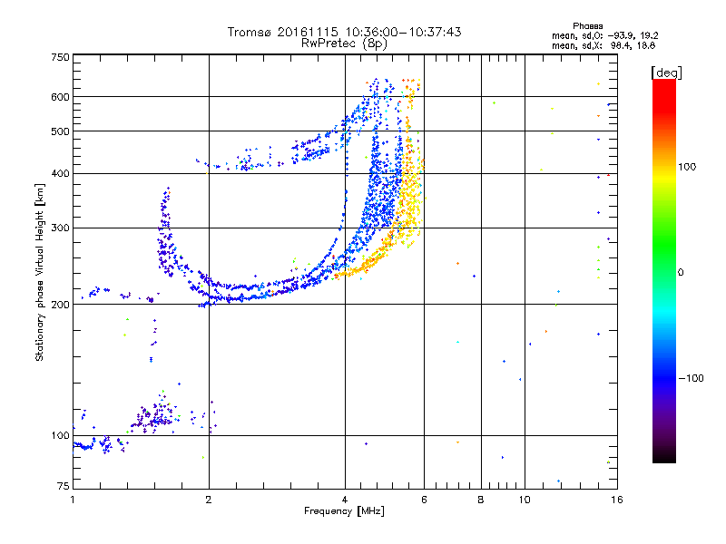
Task: Click x-axis tick label "2"
Action: click(209, 500)
